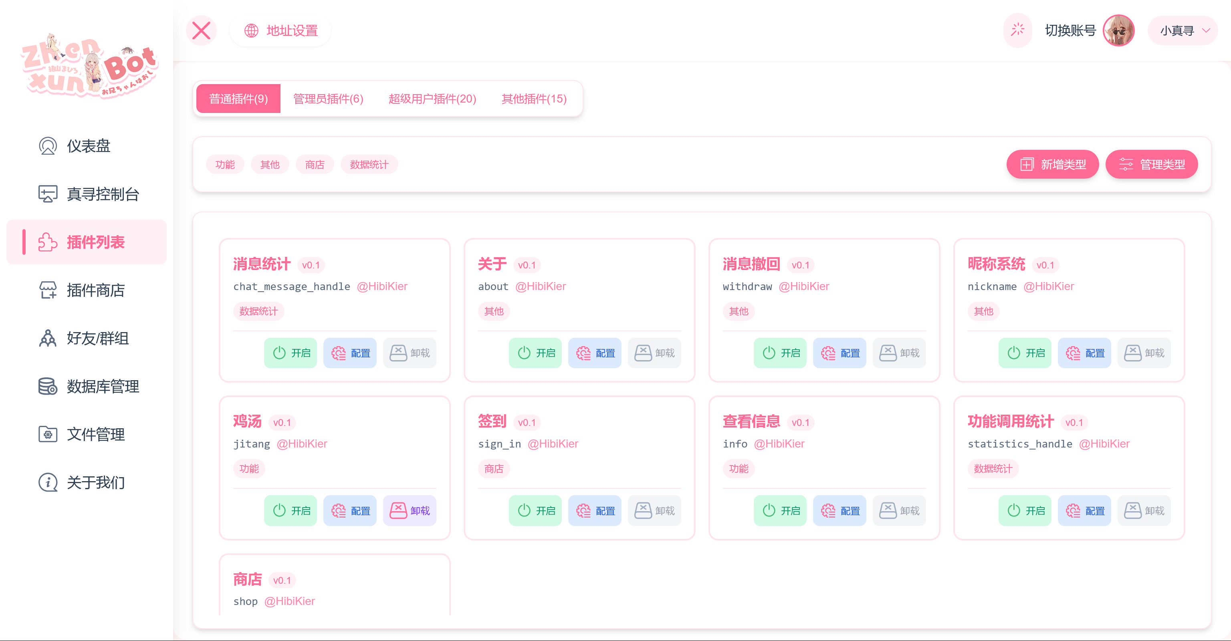Toggle 开启 on the 签到 plugin

(x=535, y=511)
